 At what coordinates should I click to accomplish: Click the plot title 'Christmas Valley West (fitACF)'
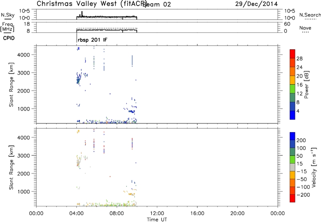tap(91, 4)
